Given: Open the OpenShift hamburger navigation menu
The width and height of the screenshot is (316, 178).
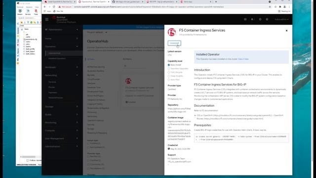Looking at the screenshot, I should click(47, 19).
